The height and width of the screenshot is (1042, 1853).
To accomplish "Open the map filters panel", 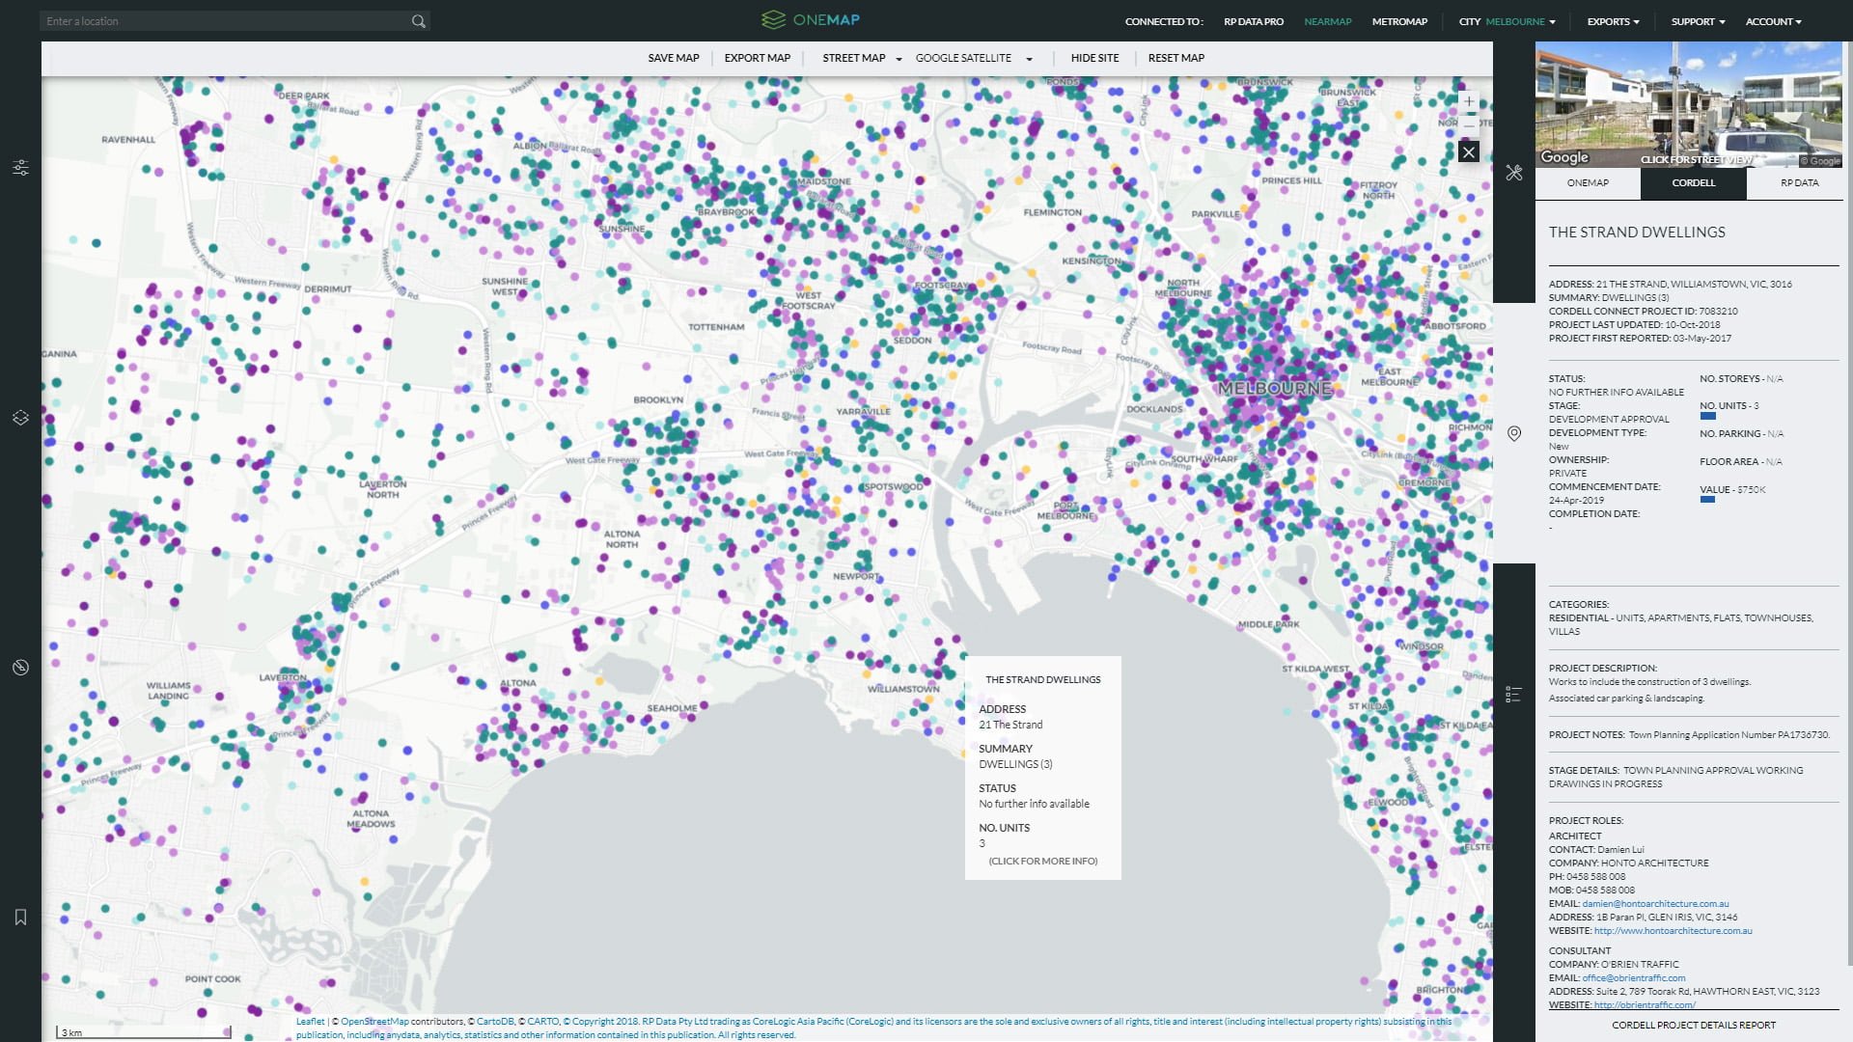I will point(20,167).
